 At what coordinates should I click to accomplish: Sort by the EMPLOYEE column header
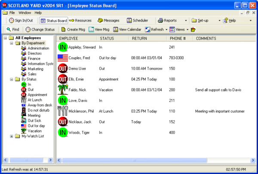[x=77, y=39]
